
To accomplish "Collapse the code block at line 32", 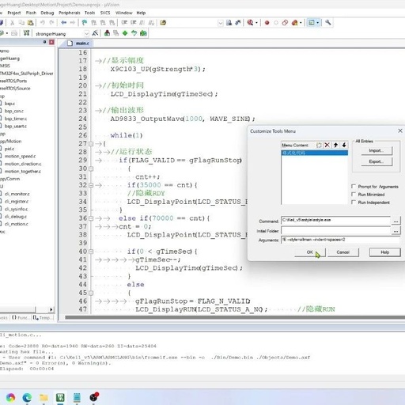I will coord(91,185).
